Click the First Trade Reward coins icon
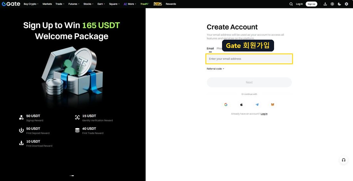Viewport: 353px width, 181px height. click(77, 130)
